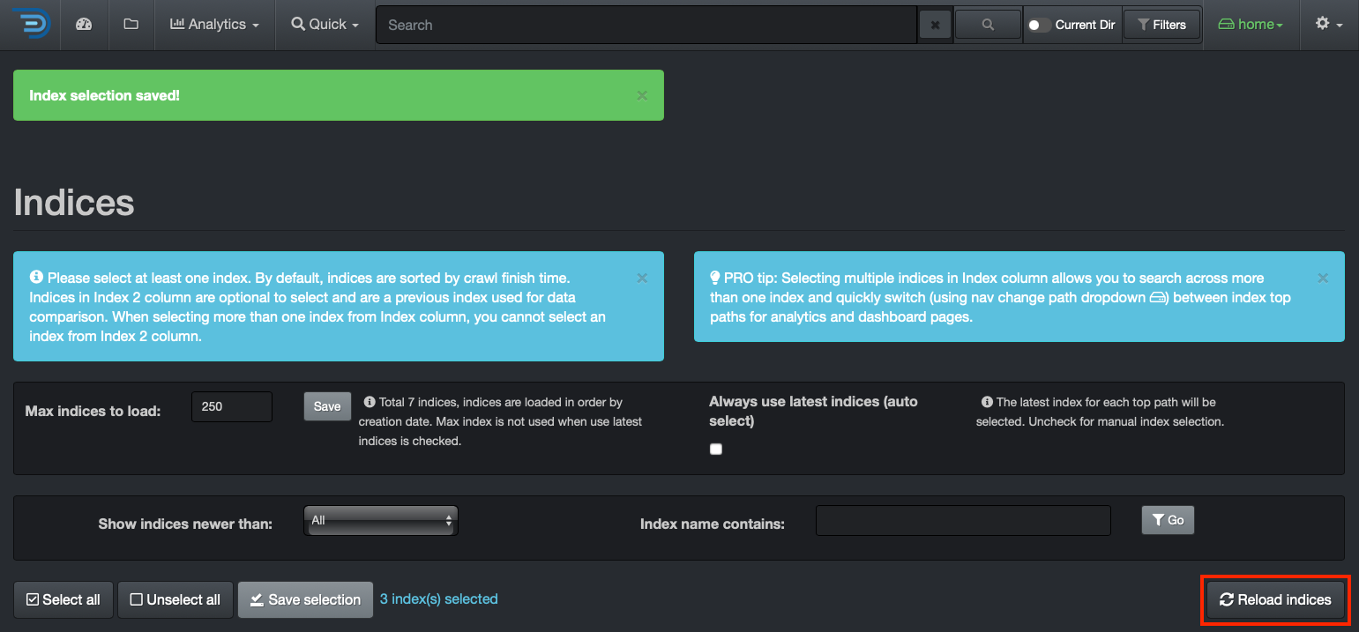Clear the search using the X icon

coord(935,24)
